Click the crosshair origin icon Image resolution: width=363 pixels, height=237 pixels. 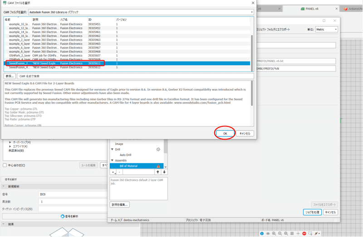click(298, 233)
